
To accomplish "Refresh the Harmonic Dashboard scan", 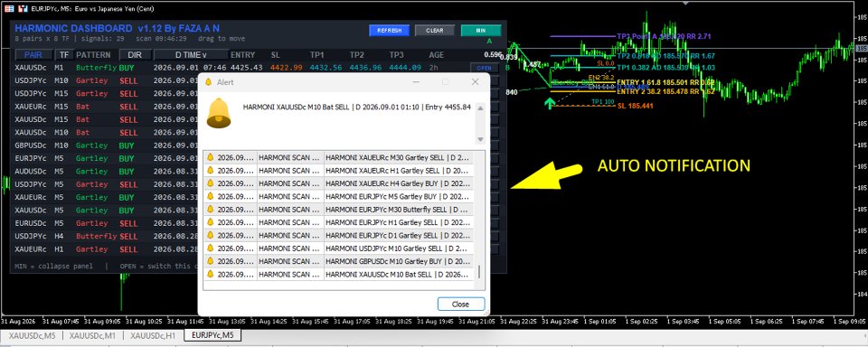I will click(x=389, y=31).
